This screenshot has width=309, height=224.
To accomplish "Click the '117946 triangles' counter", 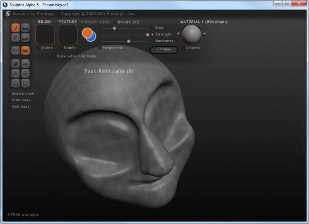I will (x=23, y=215).
